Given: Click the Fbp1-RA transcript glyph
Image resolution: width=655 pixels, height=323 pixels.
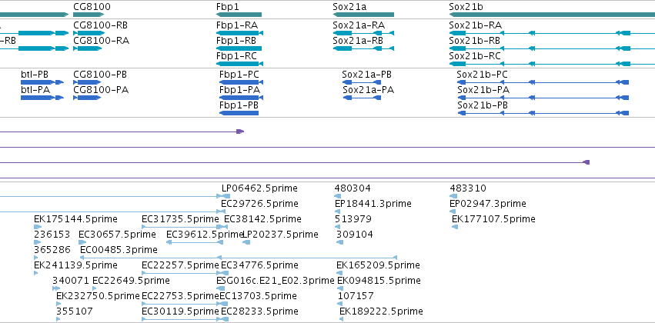Looking at the screenshot, I should coord(240,33).
